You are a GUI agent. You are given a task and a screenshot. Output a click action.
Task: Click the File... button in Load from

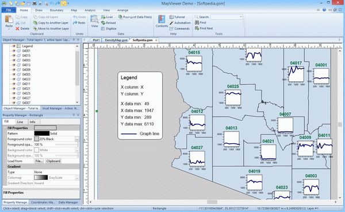[39, 161]
